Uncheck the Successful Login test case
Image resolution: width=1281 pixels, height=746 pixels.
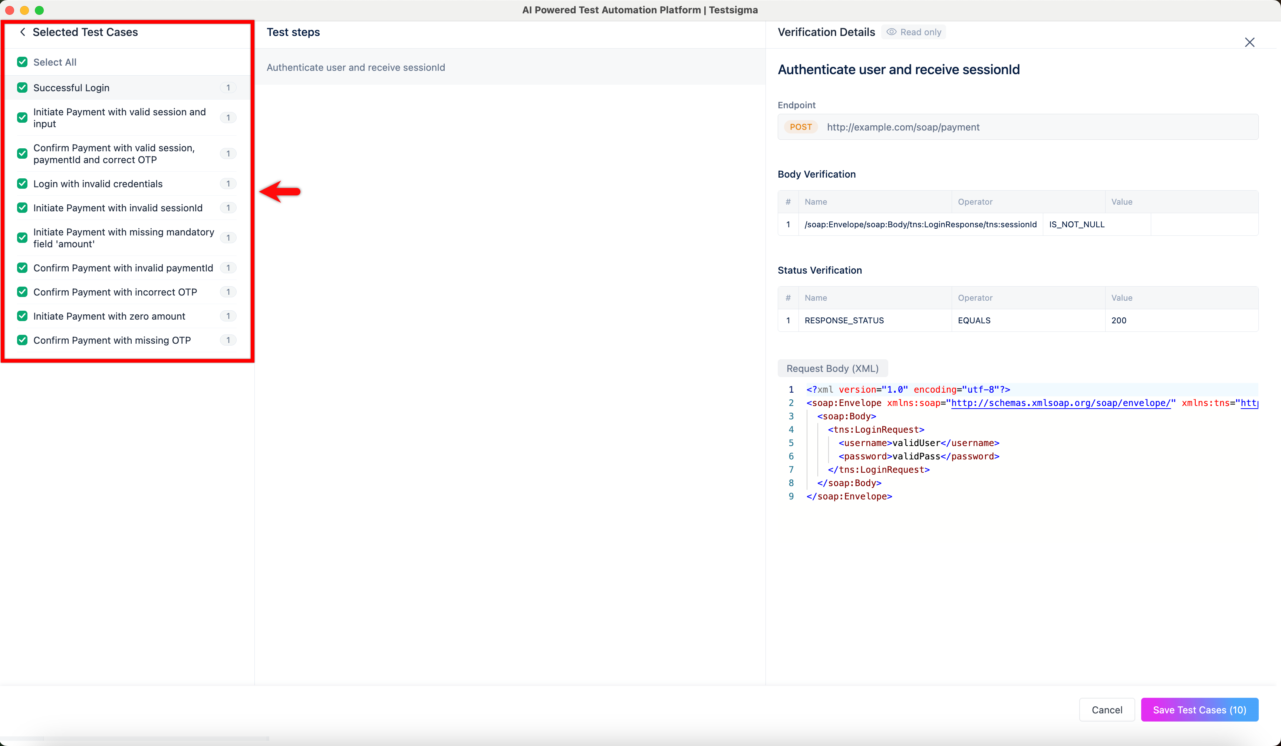coord(22,88)
